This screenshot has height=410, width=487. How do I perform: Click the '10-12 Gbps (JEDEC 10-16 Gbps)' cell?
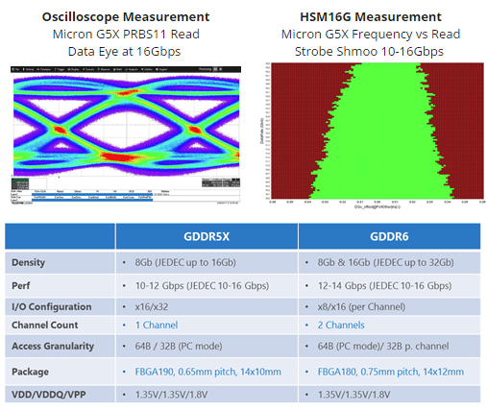tap(207, 285)
